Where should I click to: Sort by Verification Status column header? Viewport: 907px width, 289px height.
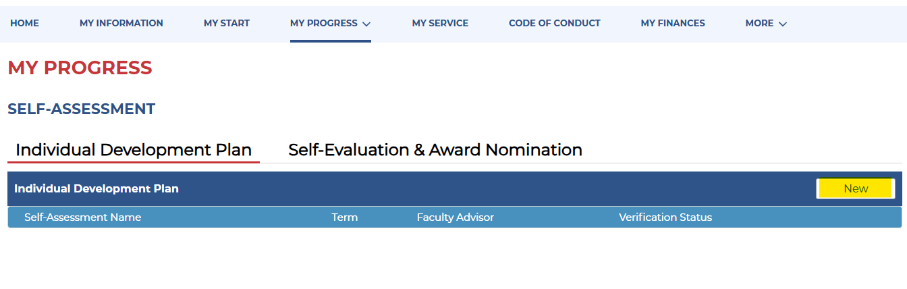(665, 217)
